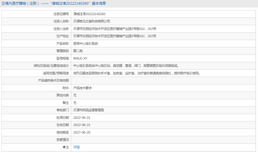Click the 附件 label
The width and height of the screenshot is (258, 153).
click(x=66, y=88)
